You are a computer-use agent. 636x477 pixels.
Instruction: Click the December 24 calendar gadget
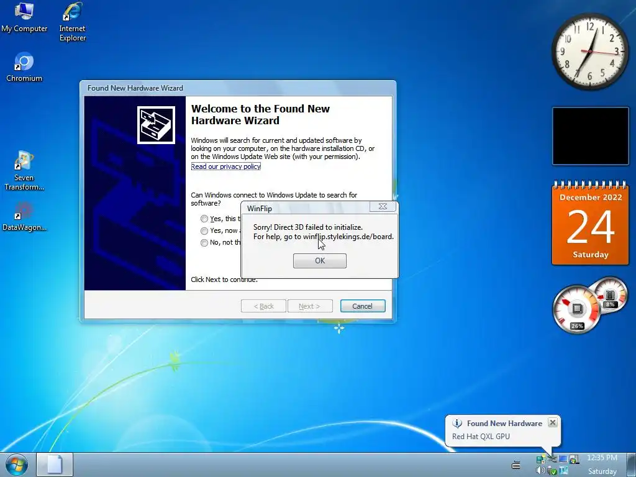pyautogui.click(x=590, y=223)
